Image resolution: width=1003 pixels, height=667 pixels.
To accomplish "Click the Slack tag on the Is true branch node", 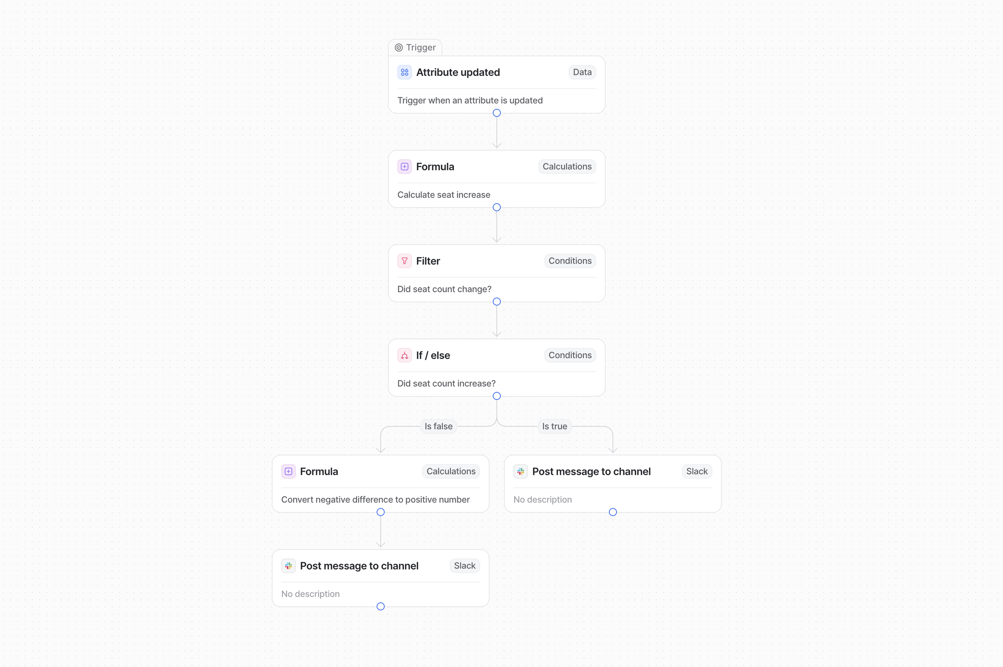I will 696,471.
